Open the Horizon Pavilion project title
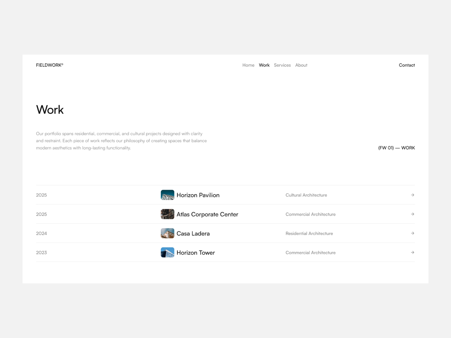This screenshot has height=338, width=451. click(x=198, y=195)
